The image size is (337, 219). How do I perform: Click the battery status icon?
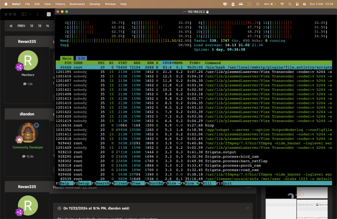click(273, 4)
